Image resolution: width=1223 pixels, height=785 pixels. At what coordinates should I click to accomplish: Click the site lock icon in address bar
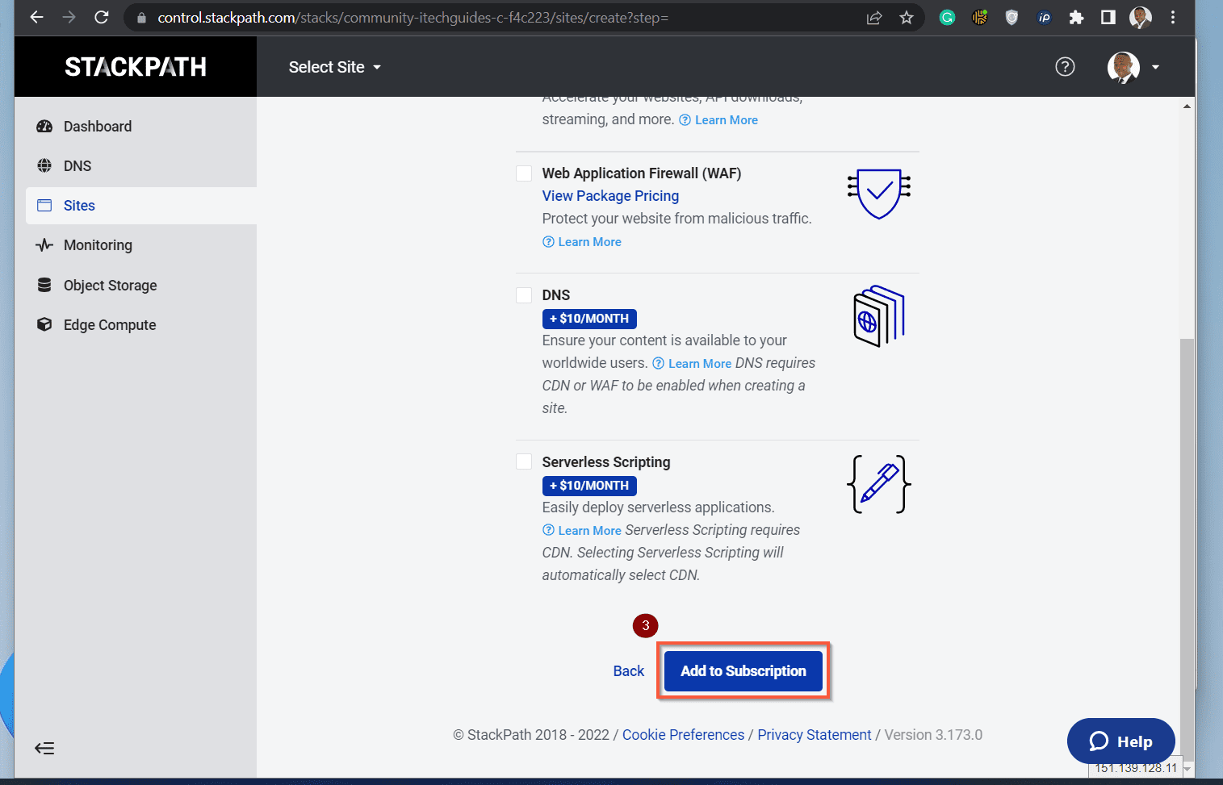click(141, 18)
